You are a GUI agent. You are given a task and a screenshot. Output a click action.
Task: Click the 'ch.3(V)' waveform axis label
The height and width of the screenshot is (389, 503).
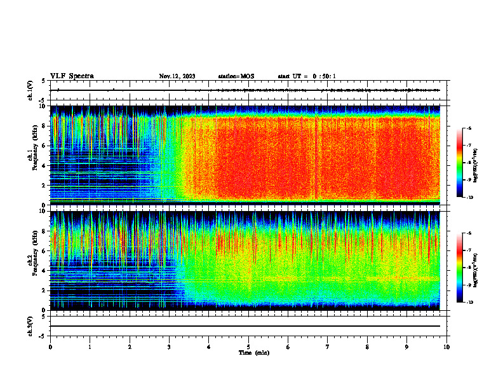30,326
